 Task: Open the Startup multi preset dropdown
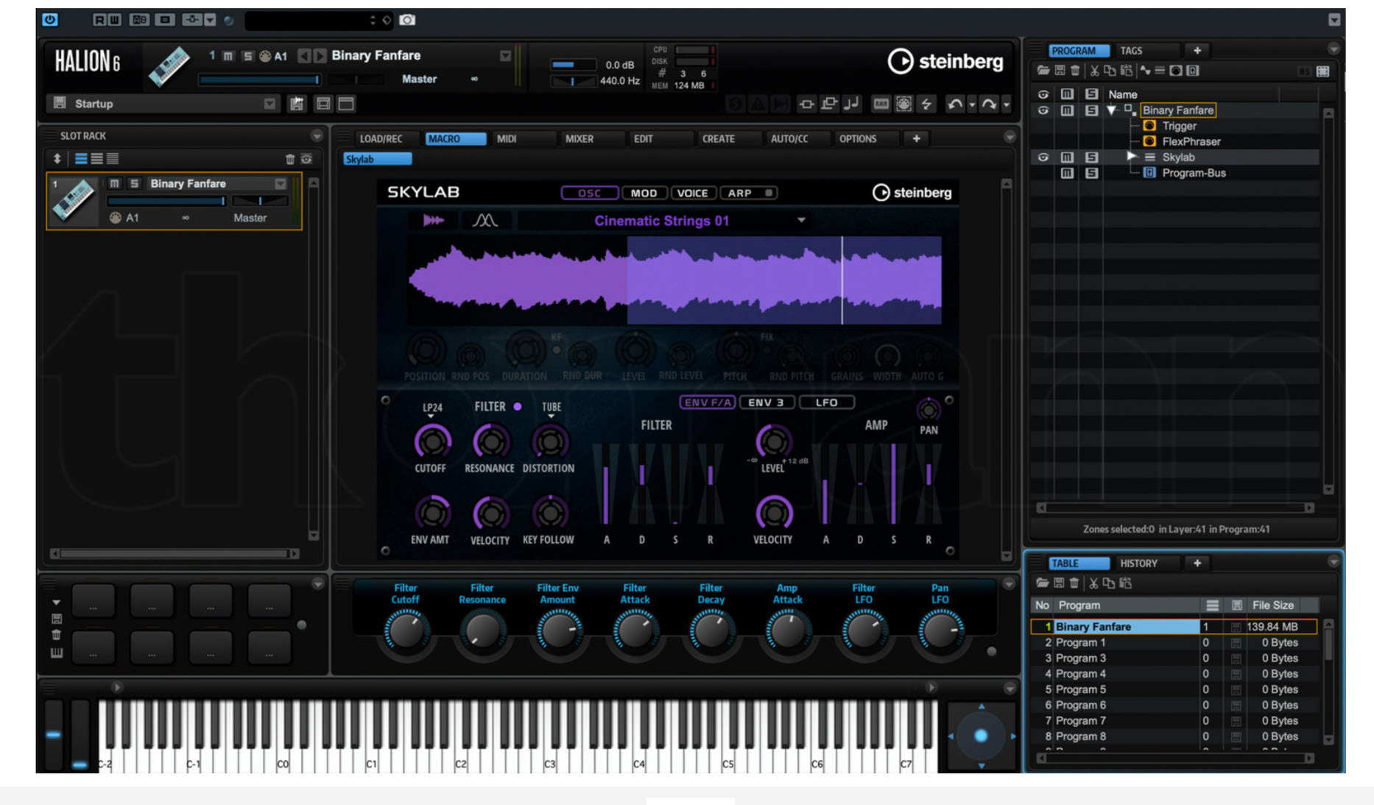[269, 104]
